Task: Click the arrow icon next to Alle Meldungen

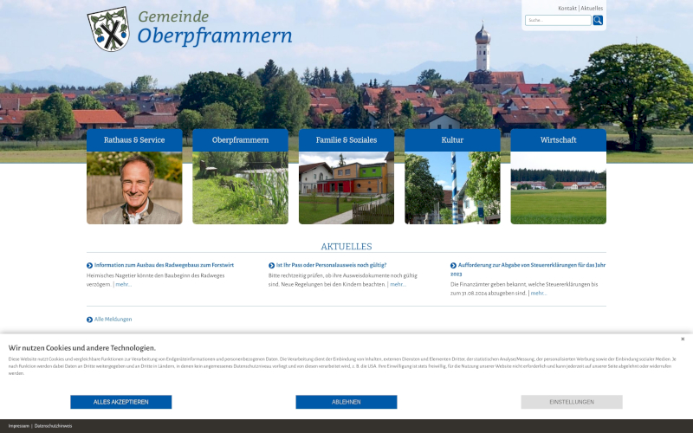Action: pos(89,320)
